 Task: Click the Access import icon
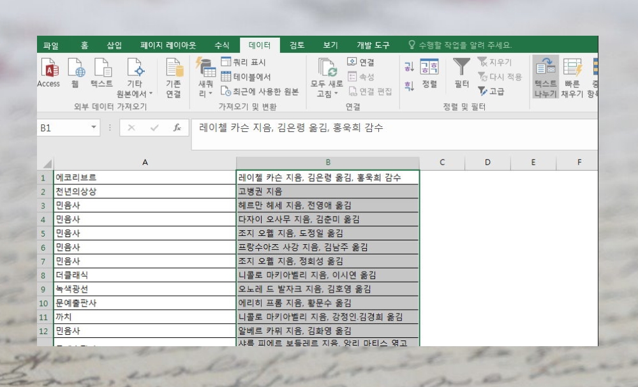coord(49,73)
